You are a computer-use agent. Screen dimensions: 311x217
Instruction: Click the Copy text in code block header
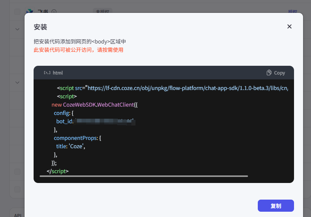pos(279,73)
